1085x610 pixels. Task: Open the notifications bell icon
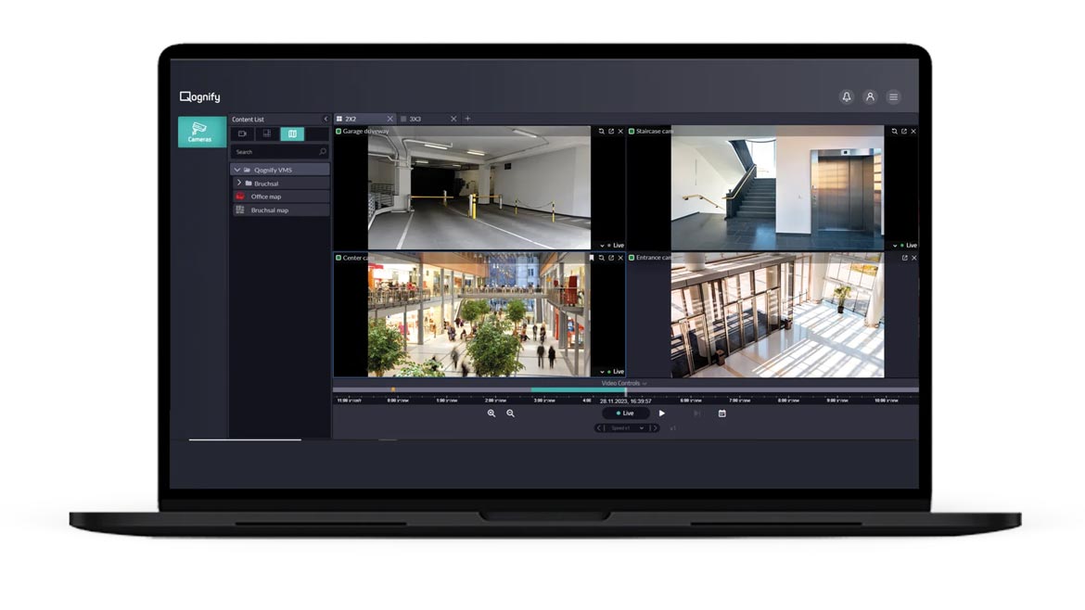tap(846, 96)
